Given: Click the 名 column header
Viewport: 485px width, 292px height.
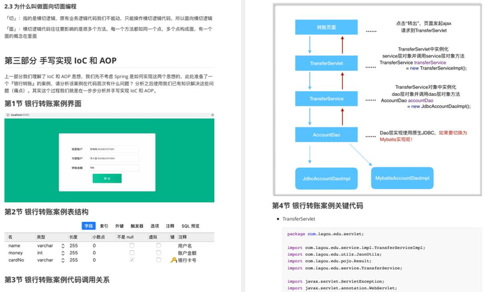Looking at the screenshot, I should click(x=10, y=237).
